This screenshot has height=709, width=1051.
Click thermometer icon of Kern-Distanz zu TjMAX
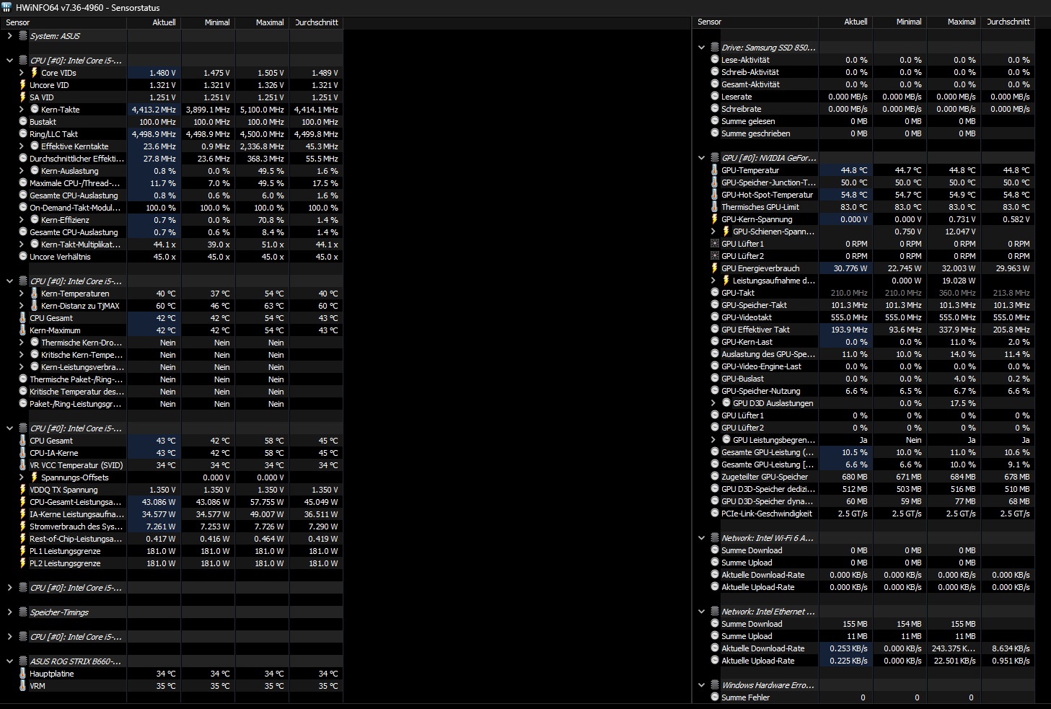(x=34, y=306)
